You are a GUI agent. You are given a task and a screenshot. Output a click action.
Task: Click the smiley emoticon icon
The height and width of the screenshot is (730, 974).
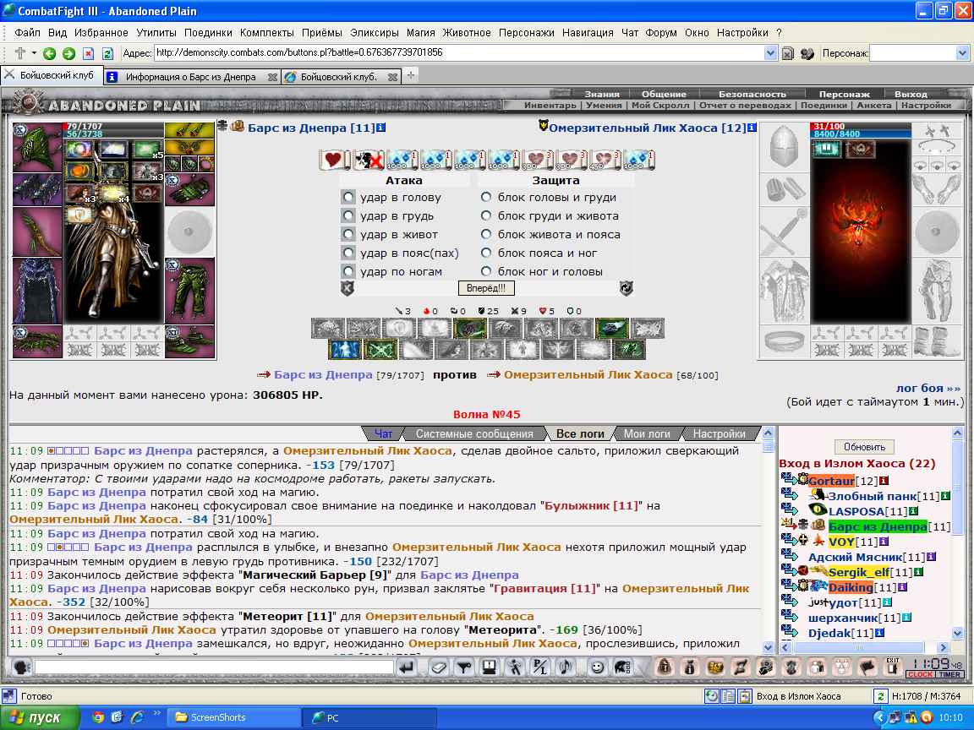point(597,667)
